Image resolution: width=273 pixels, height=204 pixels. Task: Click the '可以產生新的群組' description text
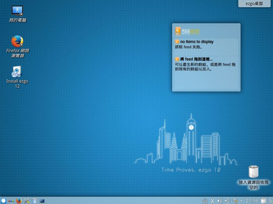pyautogui.click(x=205, y=67)
